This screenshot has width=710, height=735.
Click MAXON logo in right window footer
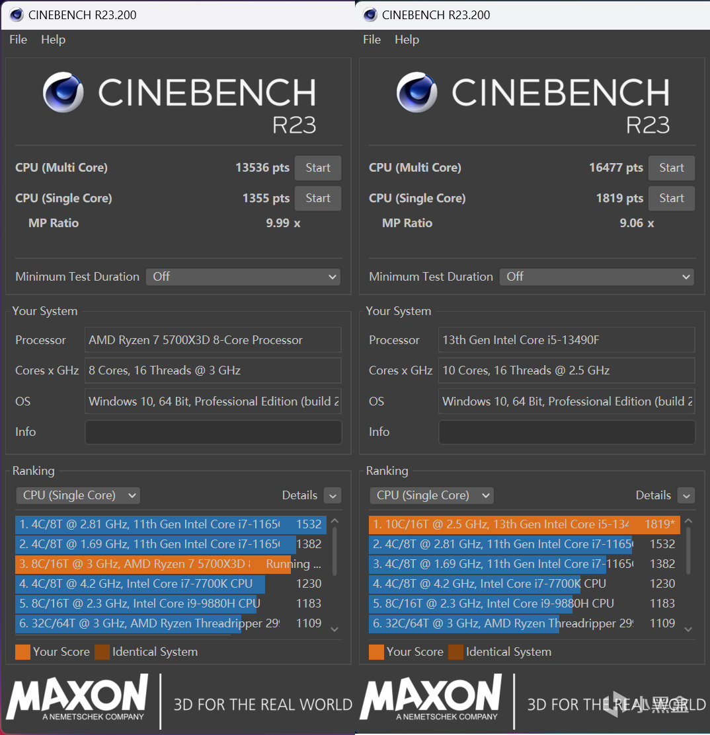click(x=431, y=697)
